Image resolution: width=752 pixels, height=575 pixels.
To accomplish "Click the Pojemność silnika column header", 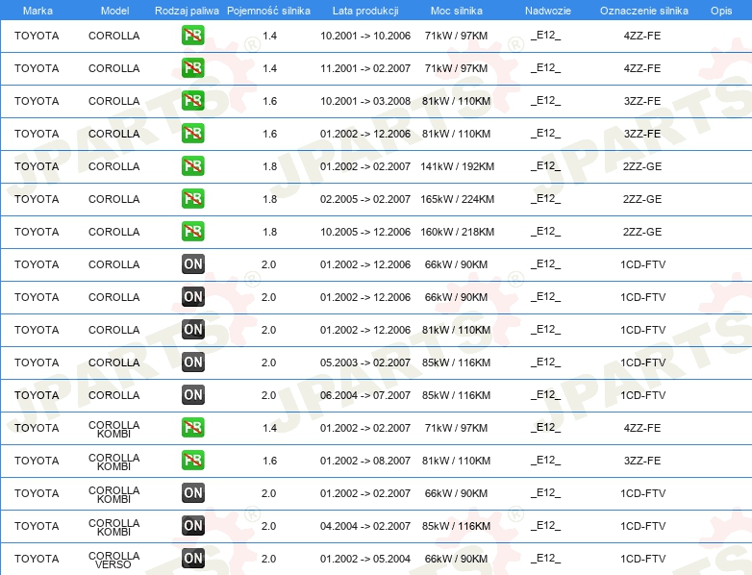I will point(268,11).
